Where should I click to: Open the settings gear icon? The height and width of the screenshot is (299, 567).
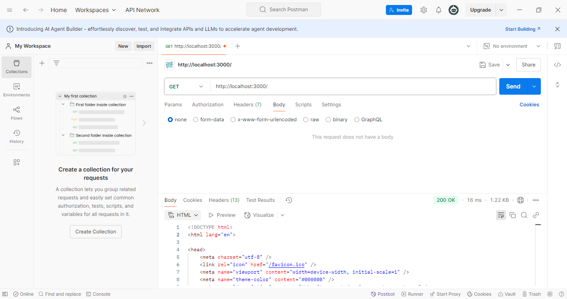pos(424,10)
